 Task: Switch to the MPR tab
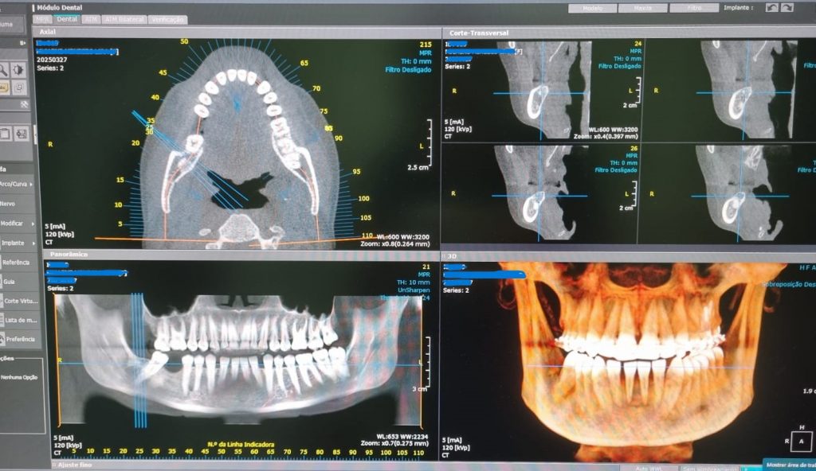[x=42, y=19]
